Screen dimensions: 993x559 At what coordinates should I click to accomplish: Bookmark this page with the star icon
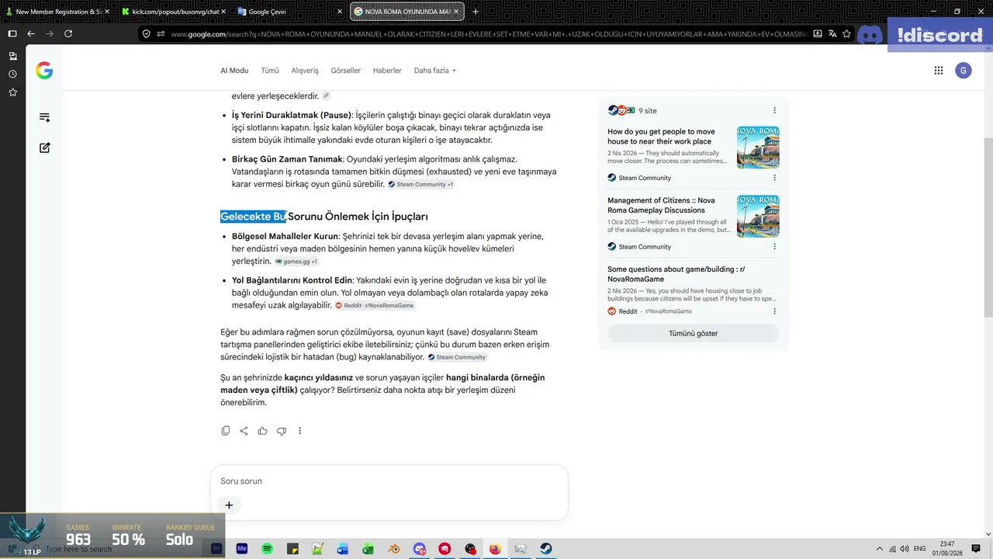[x=846, y=33]
